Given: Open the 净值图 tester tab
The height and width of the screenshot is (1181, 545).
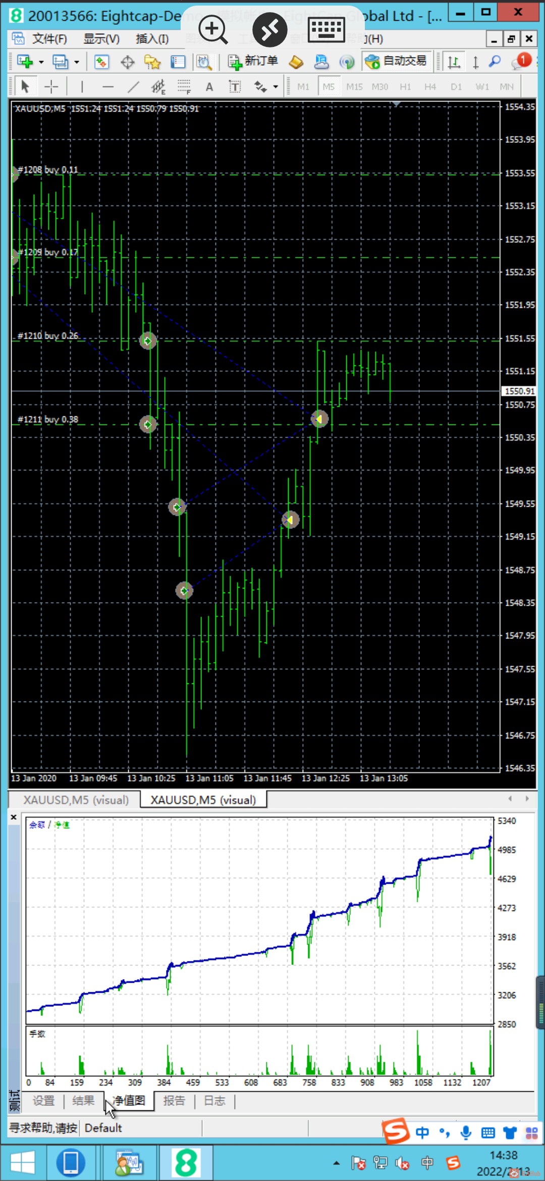Looking at the screenshot, I should (x=129, y=1101).
